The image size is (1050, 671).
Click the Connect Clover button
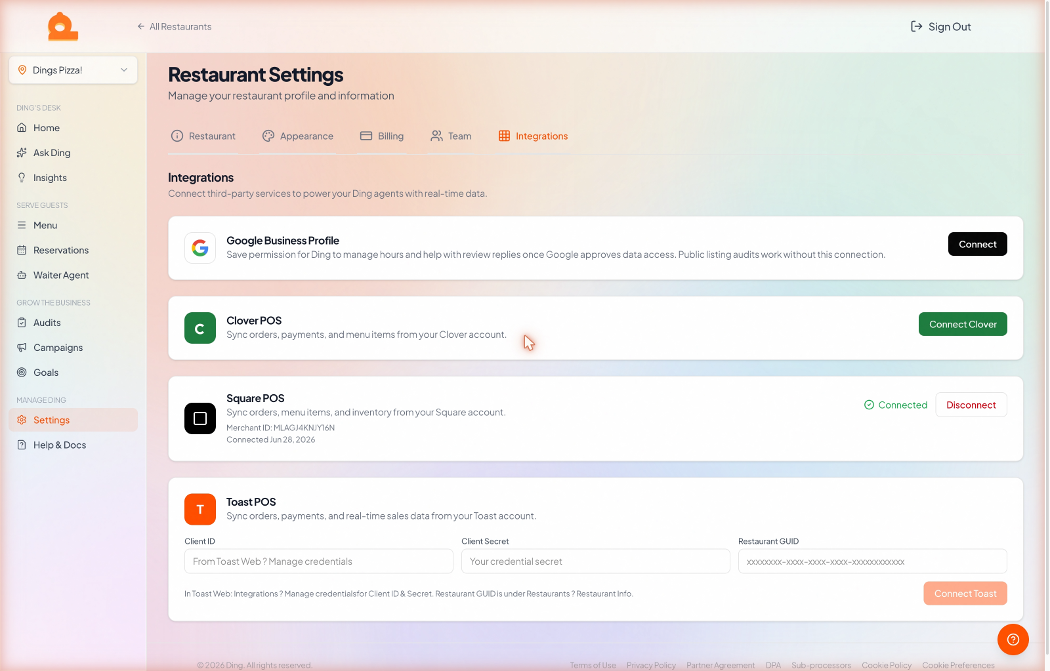coord(963,324)
